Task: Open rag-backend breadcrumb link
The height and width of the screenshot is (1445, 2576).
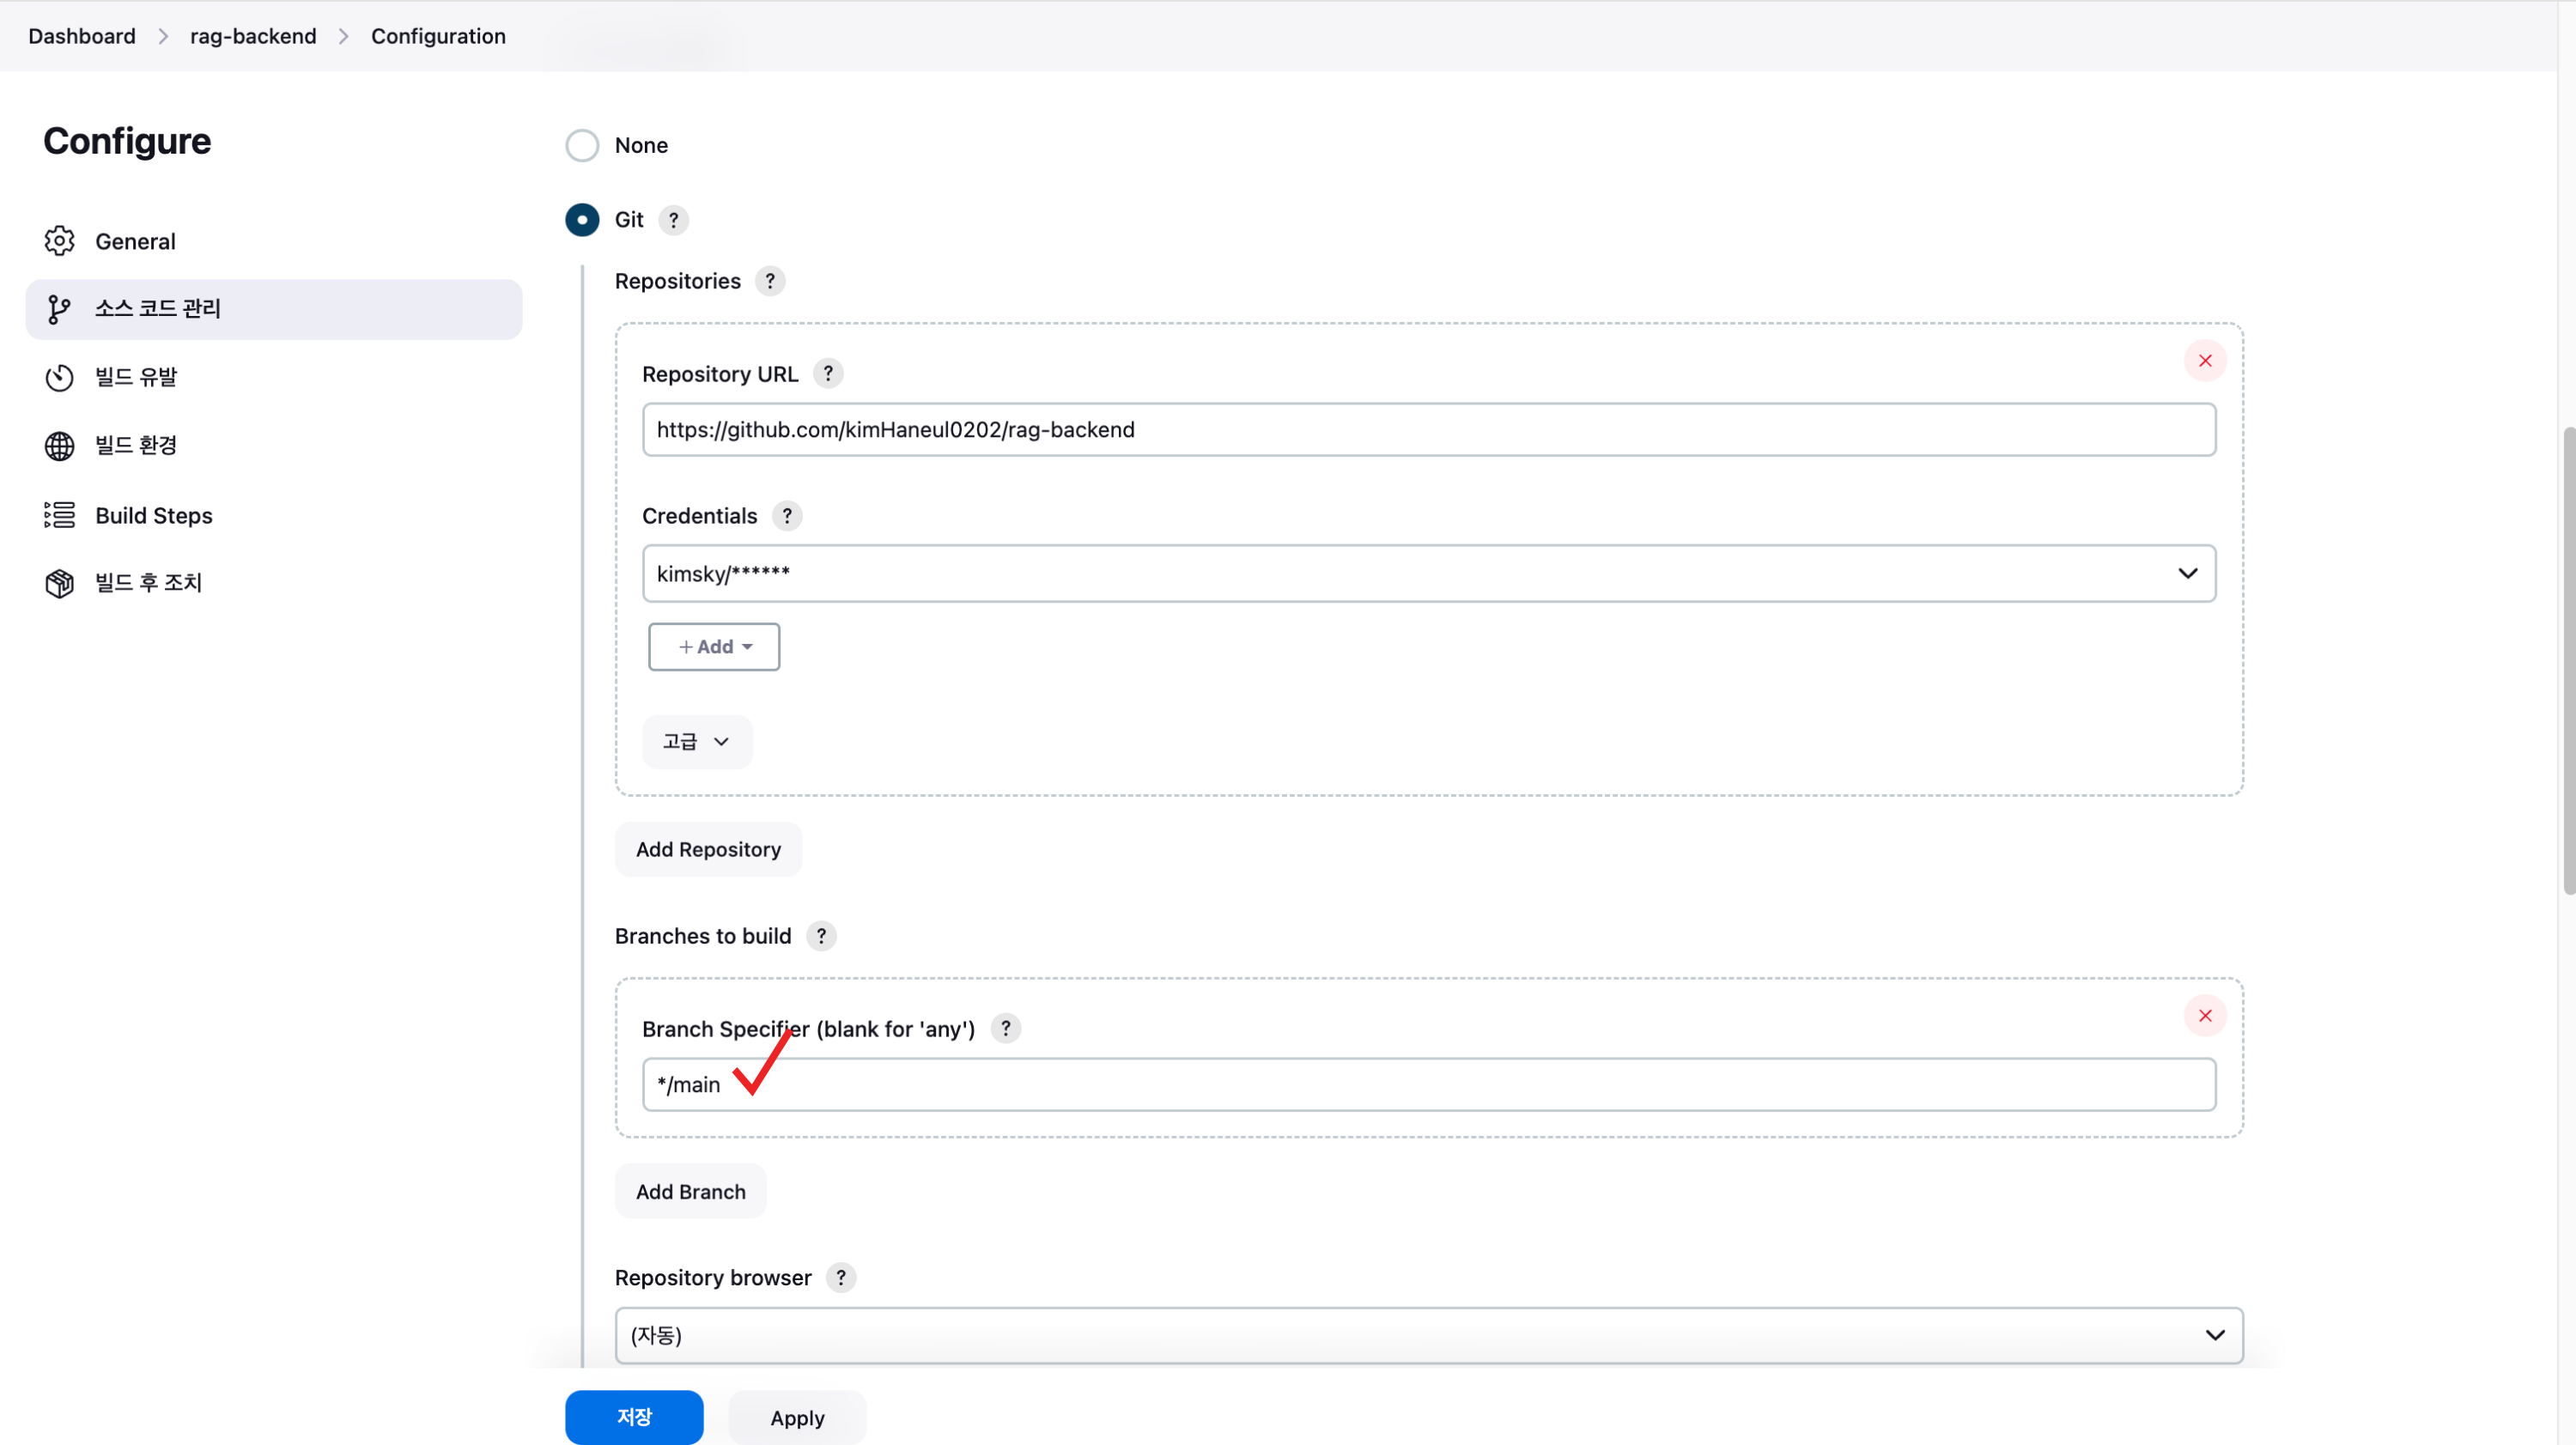Action: [x=253, y=36]
